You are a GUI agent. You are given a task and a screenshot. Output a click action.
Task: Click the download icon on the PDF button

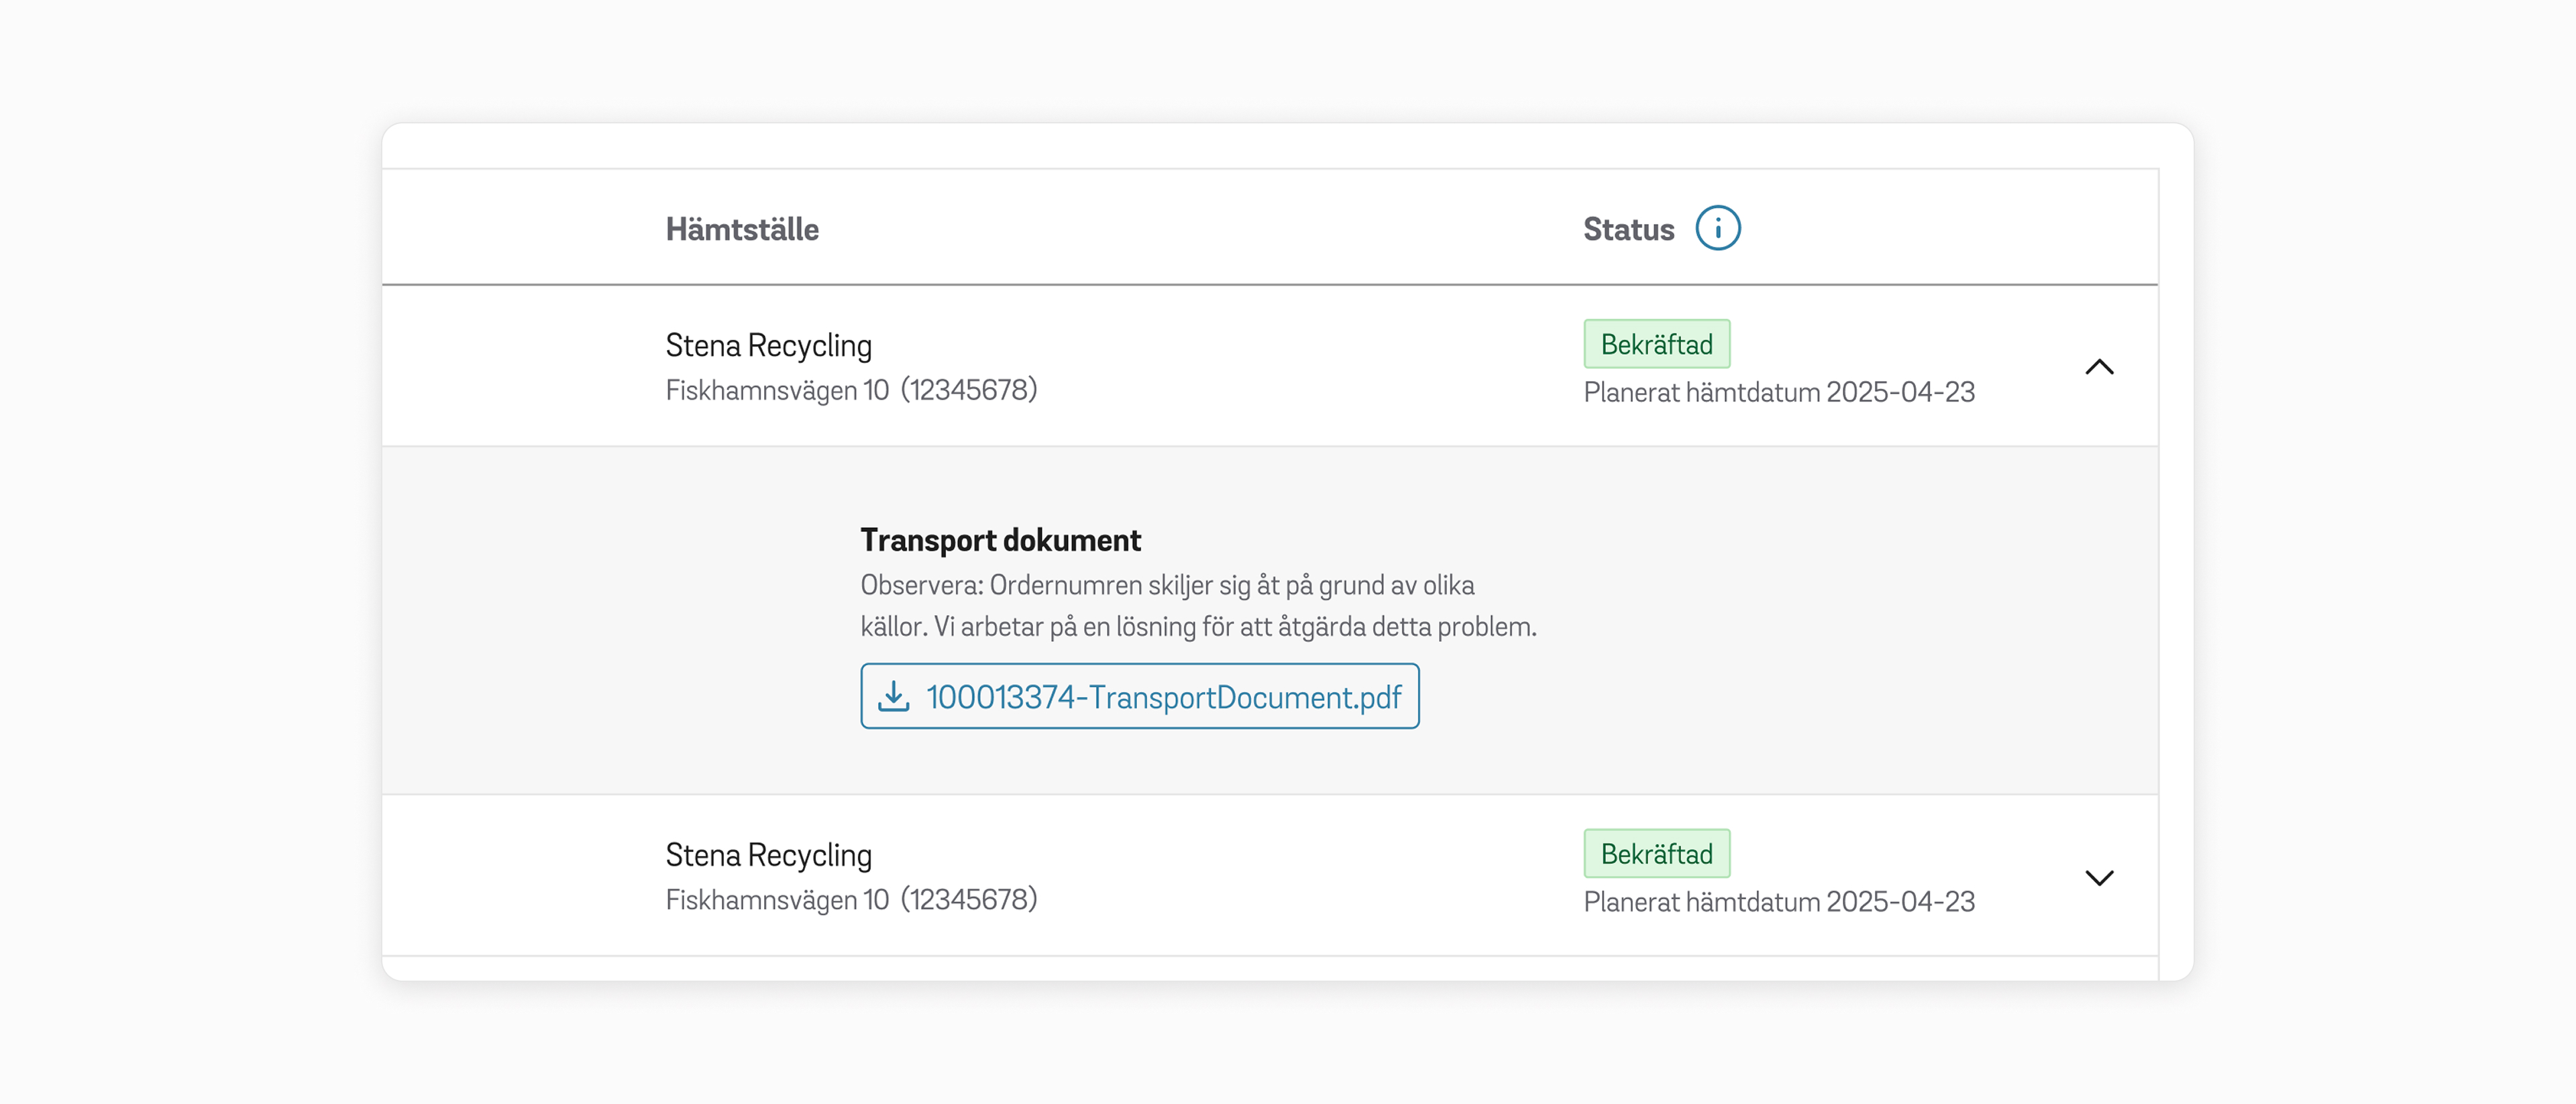click(893, 696)
